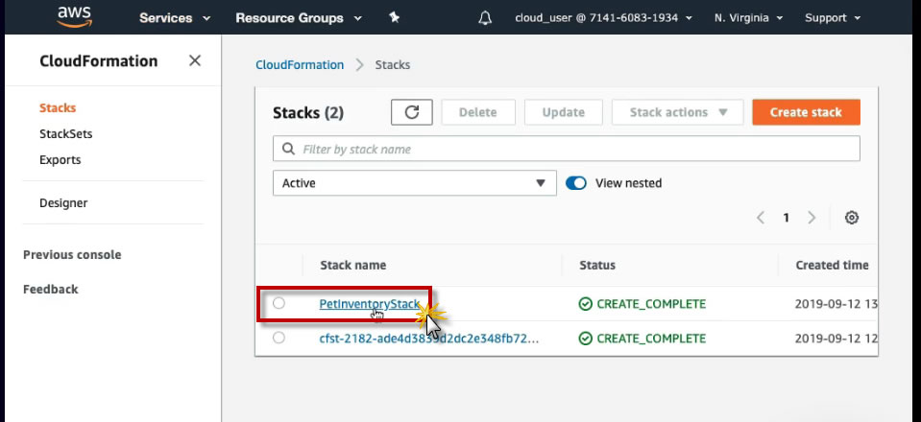Select the PetInventoryStack radio button
Viewport: 921px width, 422px height.
[x=279, y=304]
